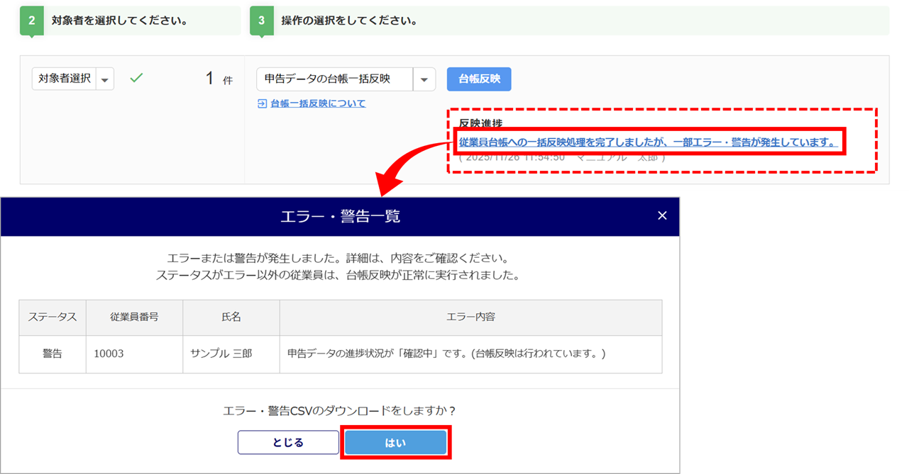Screen dimensions: 909x474
Task: Click the 台帳反映 button
Action: click(479, 79)
